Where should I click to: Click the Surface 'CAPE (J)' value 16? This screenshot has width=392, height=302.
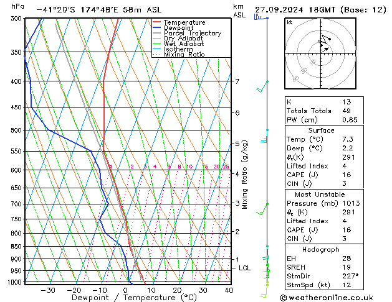347,175
